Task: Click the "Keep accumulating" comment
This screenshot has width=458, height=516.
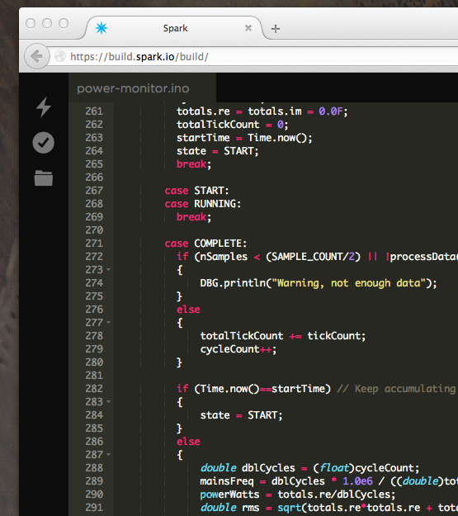Action: (x=398, y=389)
